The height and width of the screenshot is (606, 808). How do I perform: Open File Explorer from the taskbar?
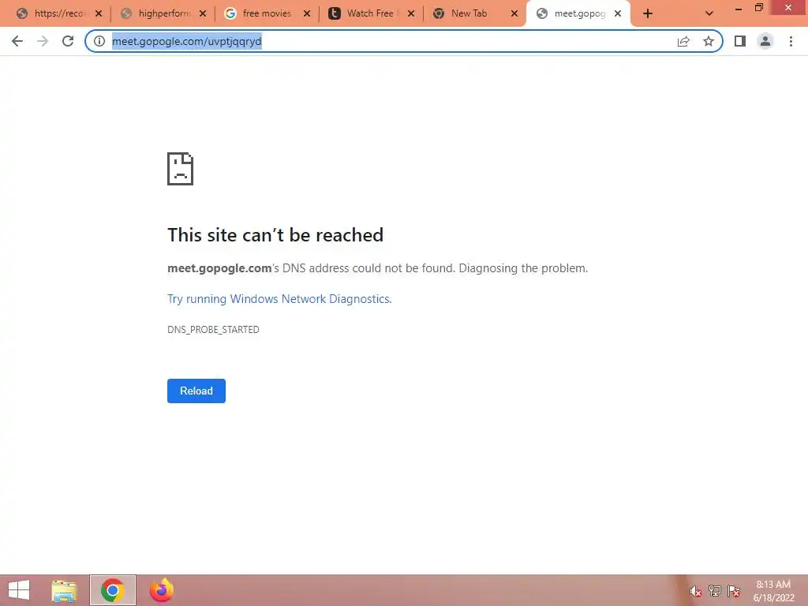pos(64,590)
